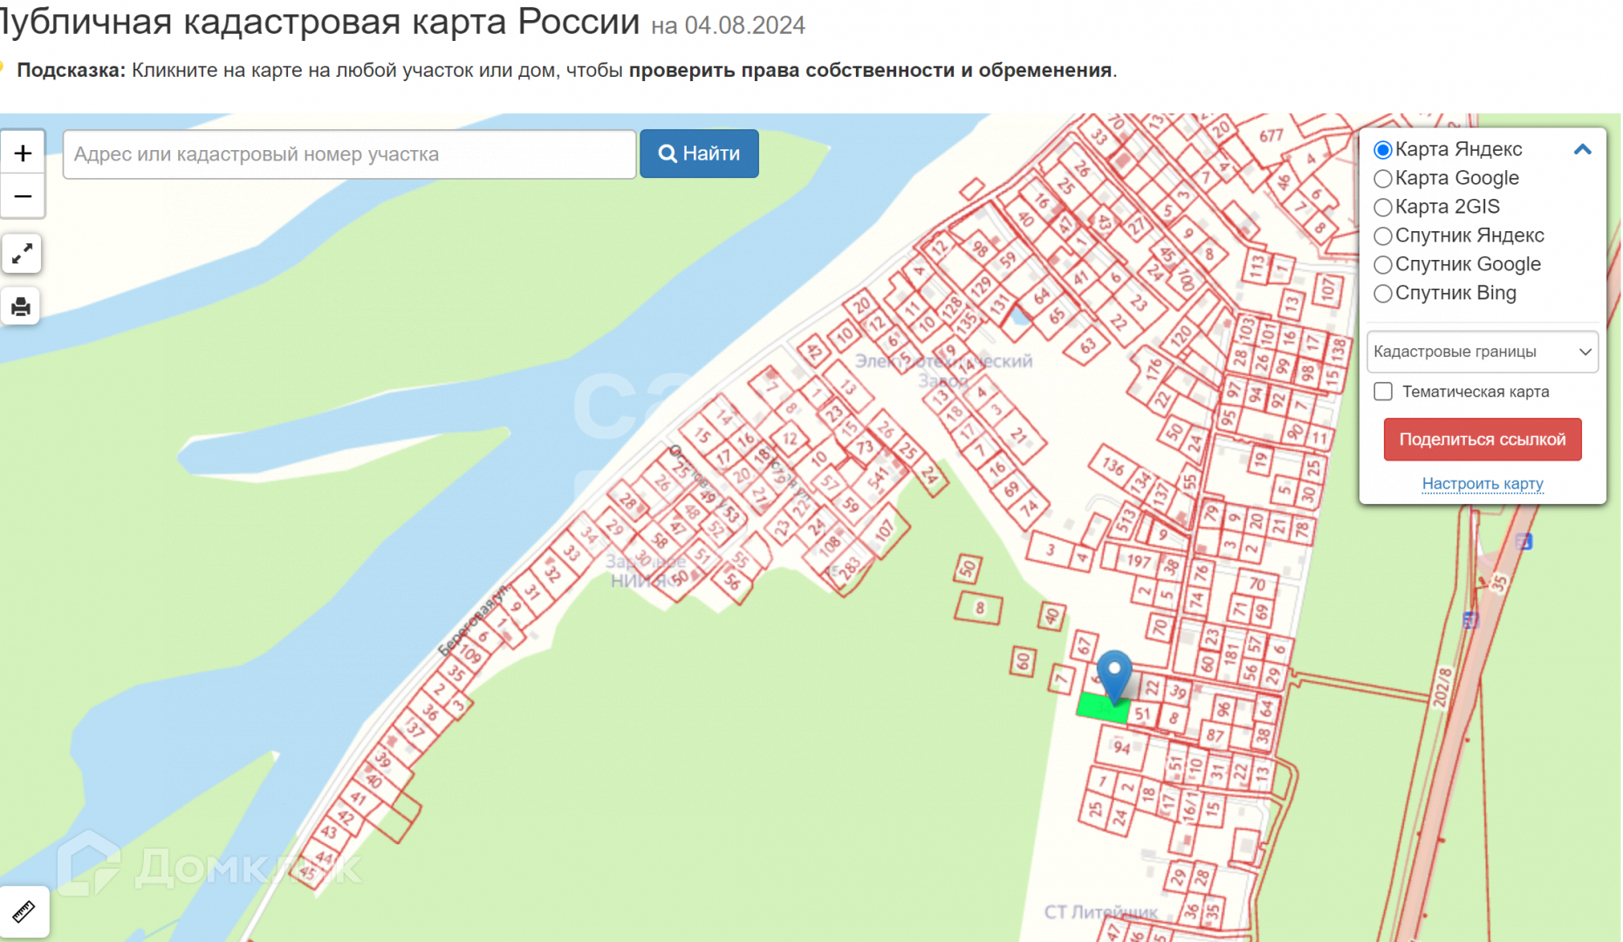This screenshot has height=942, width=1623.
Task: Focus the address or cadastral number field
Action: (x=349, y=154)
